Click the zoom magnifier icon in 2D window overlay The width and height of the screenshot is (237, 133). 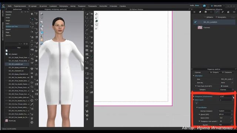pos(97,21)
